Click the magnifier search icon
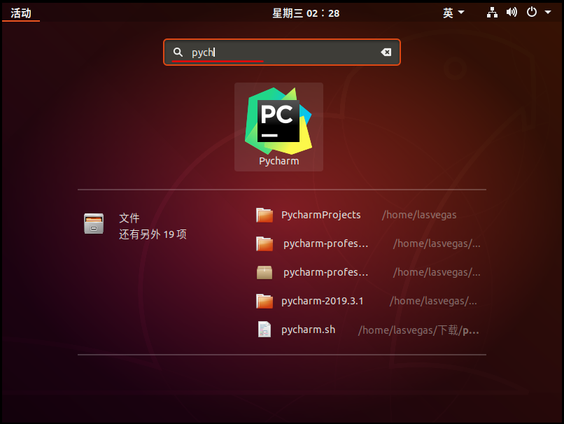This screenshot has height=424, width=564. coord(178,52)
